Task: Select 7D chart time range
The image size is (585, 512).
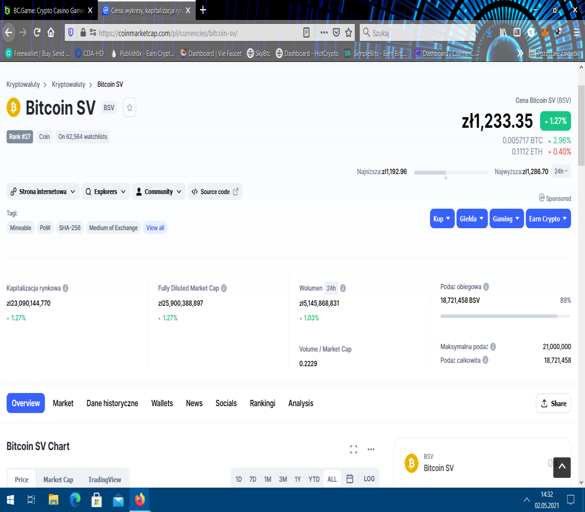Action: click(x=253, y=479)
